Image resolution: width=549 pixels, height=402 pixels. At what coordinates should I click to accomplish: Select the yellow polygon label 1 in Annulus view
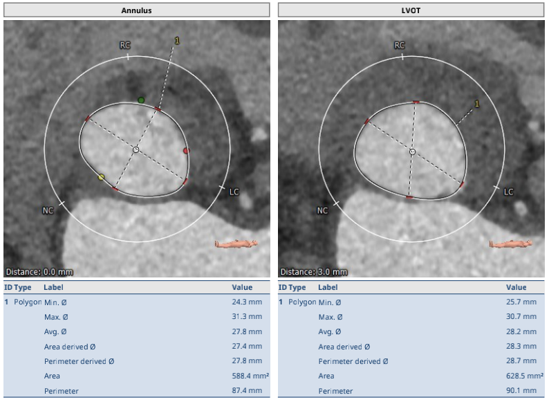pos(176,41)
